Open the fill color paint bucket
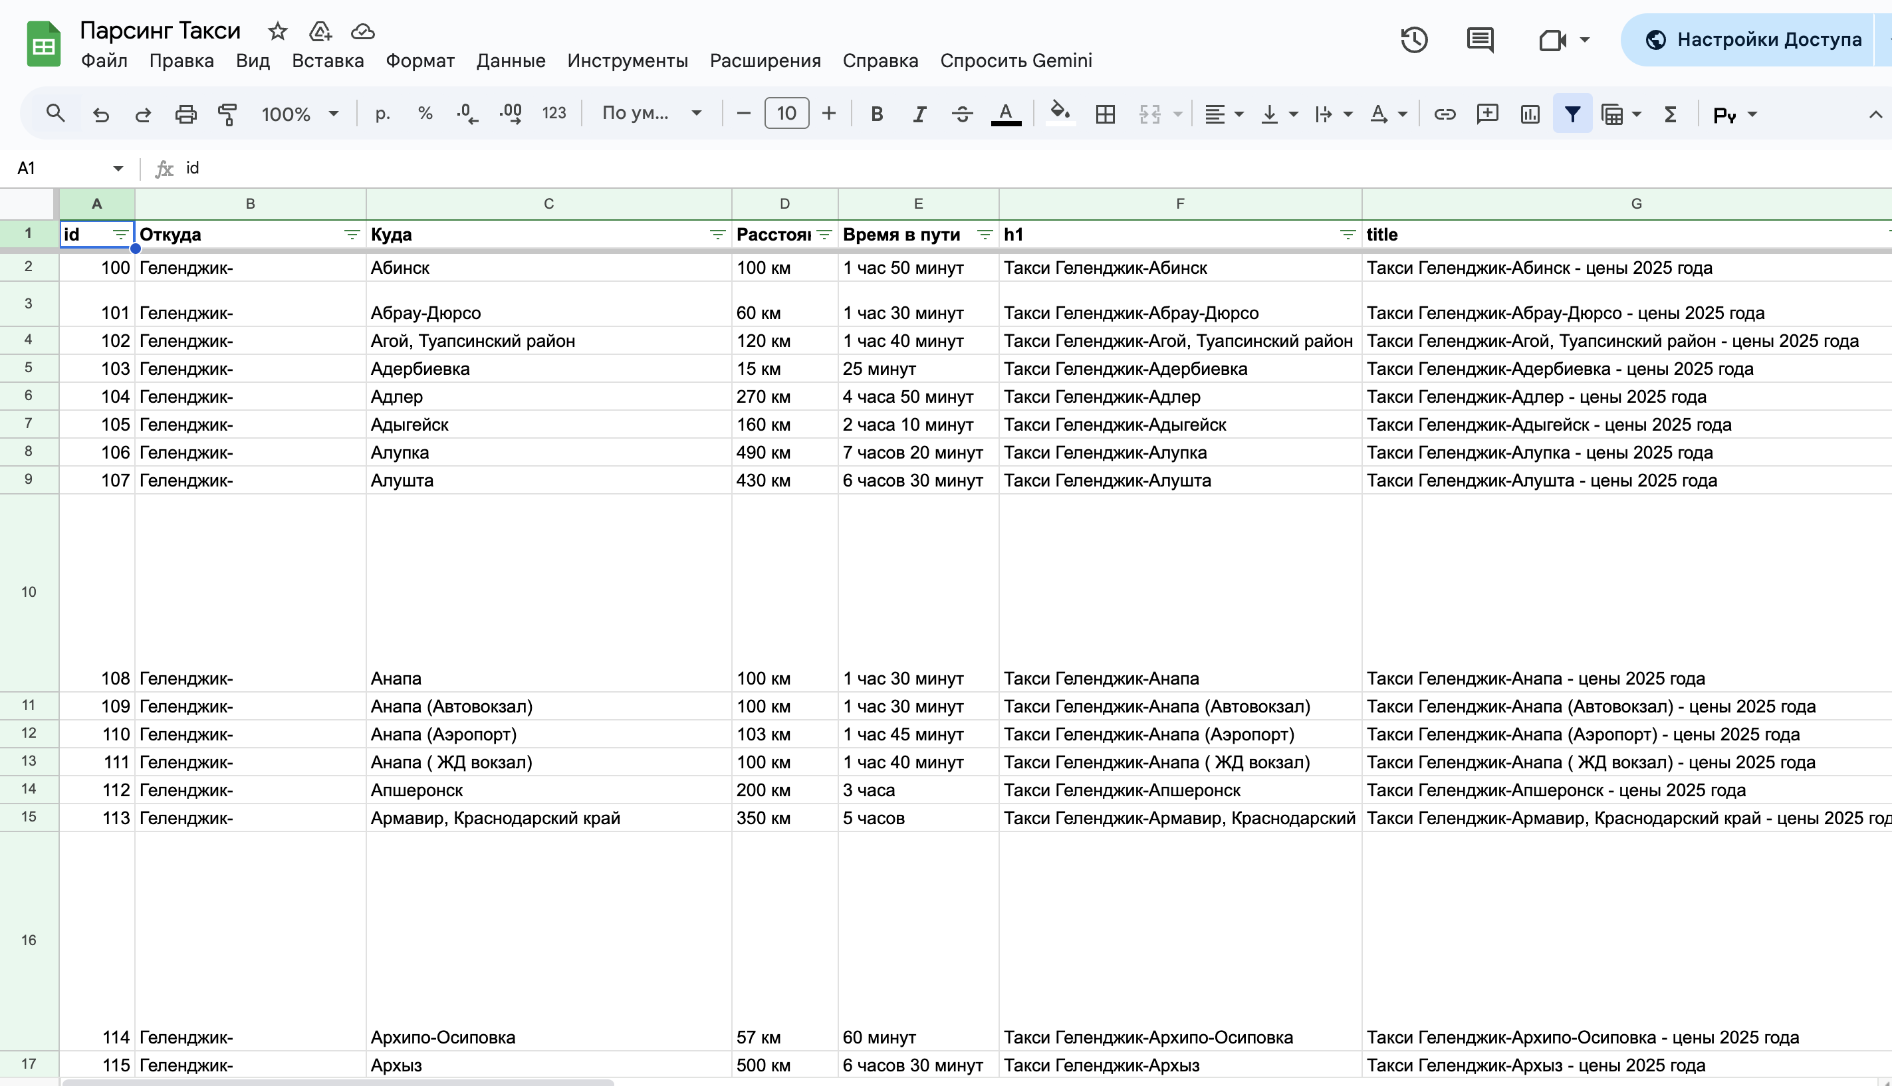Image resolution: width=1892 pixels, height=1086 pixels. [1060, 112]
